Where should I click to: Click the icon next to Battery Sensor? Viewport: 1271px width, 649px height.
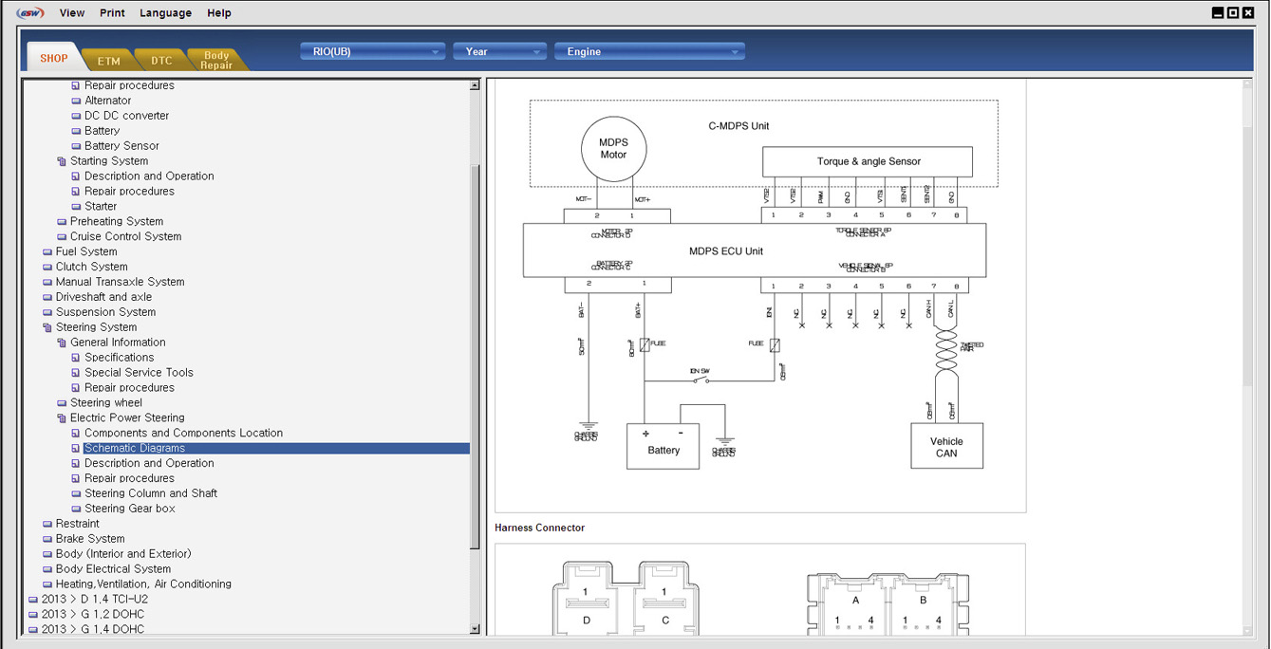pyautogui.click(x=76, y=146)
